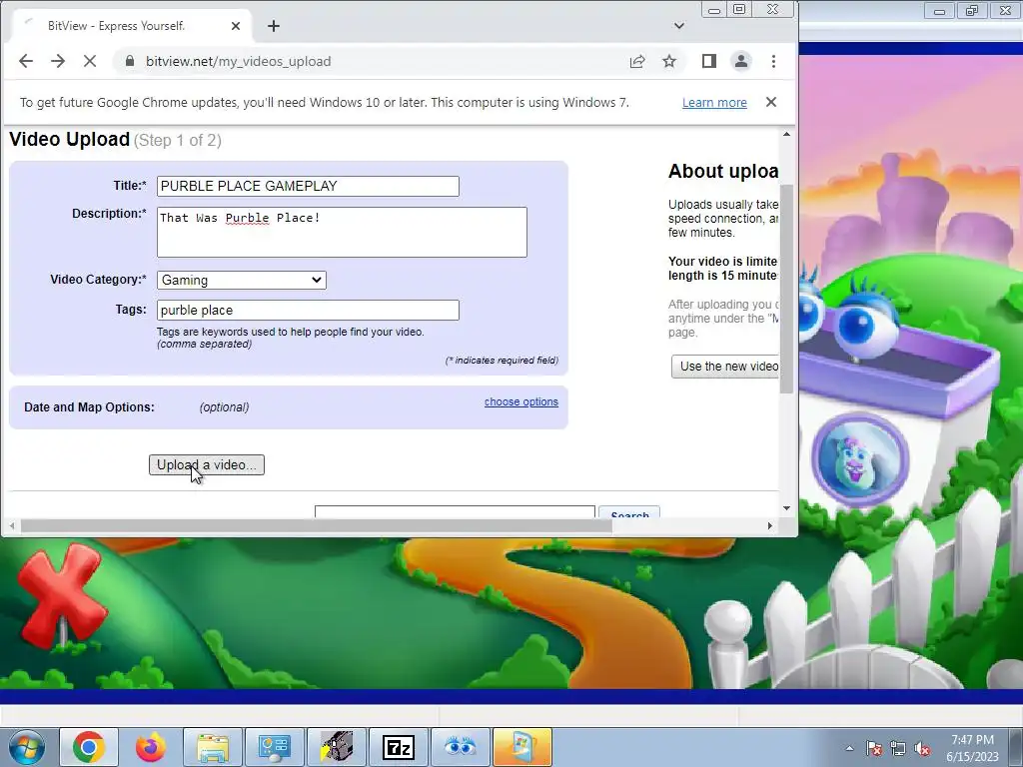This screenshot has height=767, width=1023.
Task: Open the Control Panel taskbar icon
Action: point(274,747)
